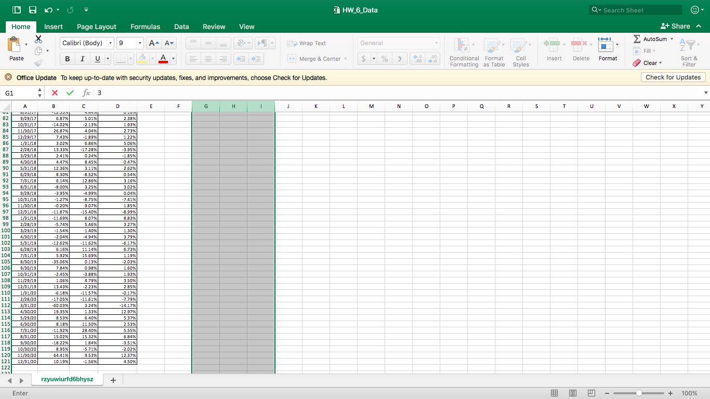Apply currency dollar format
Viewport: 710px width, 399px height.
click(364, 59)
